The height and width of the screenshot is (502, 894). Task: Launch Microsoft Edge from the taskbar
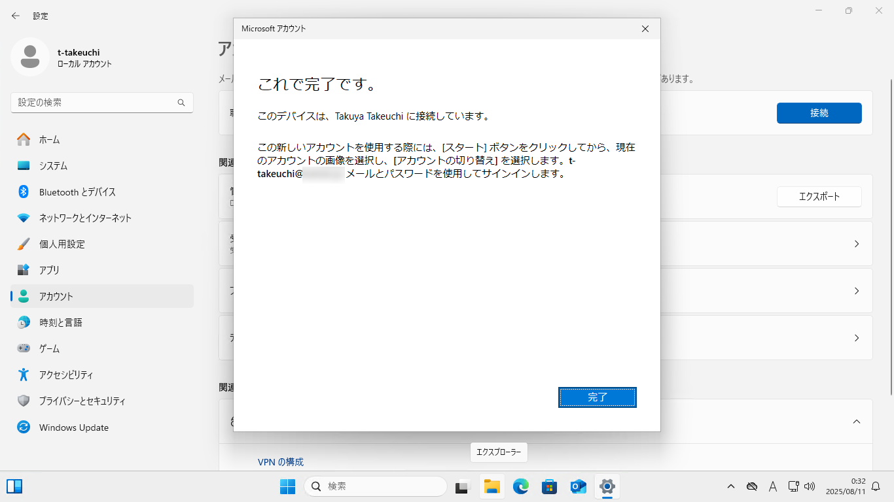[x=520, y=486]
